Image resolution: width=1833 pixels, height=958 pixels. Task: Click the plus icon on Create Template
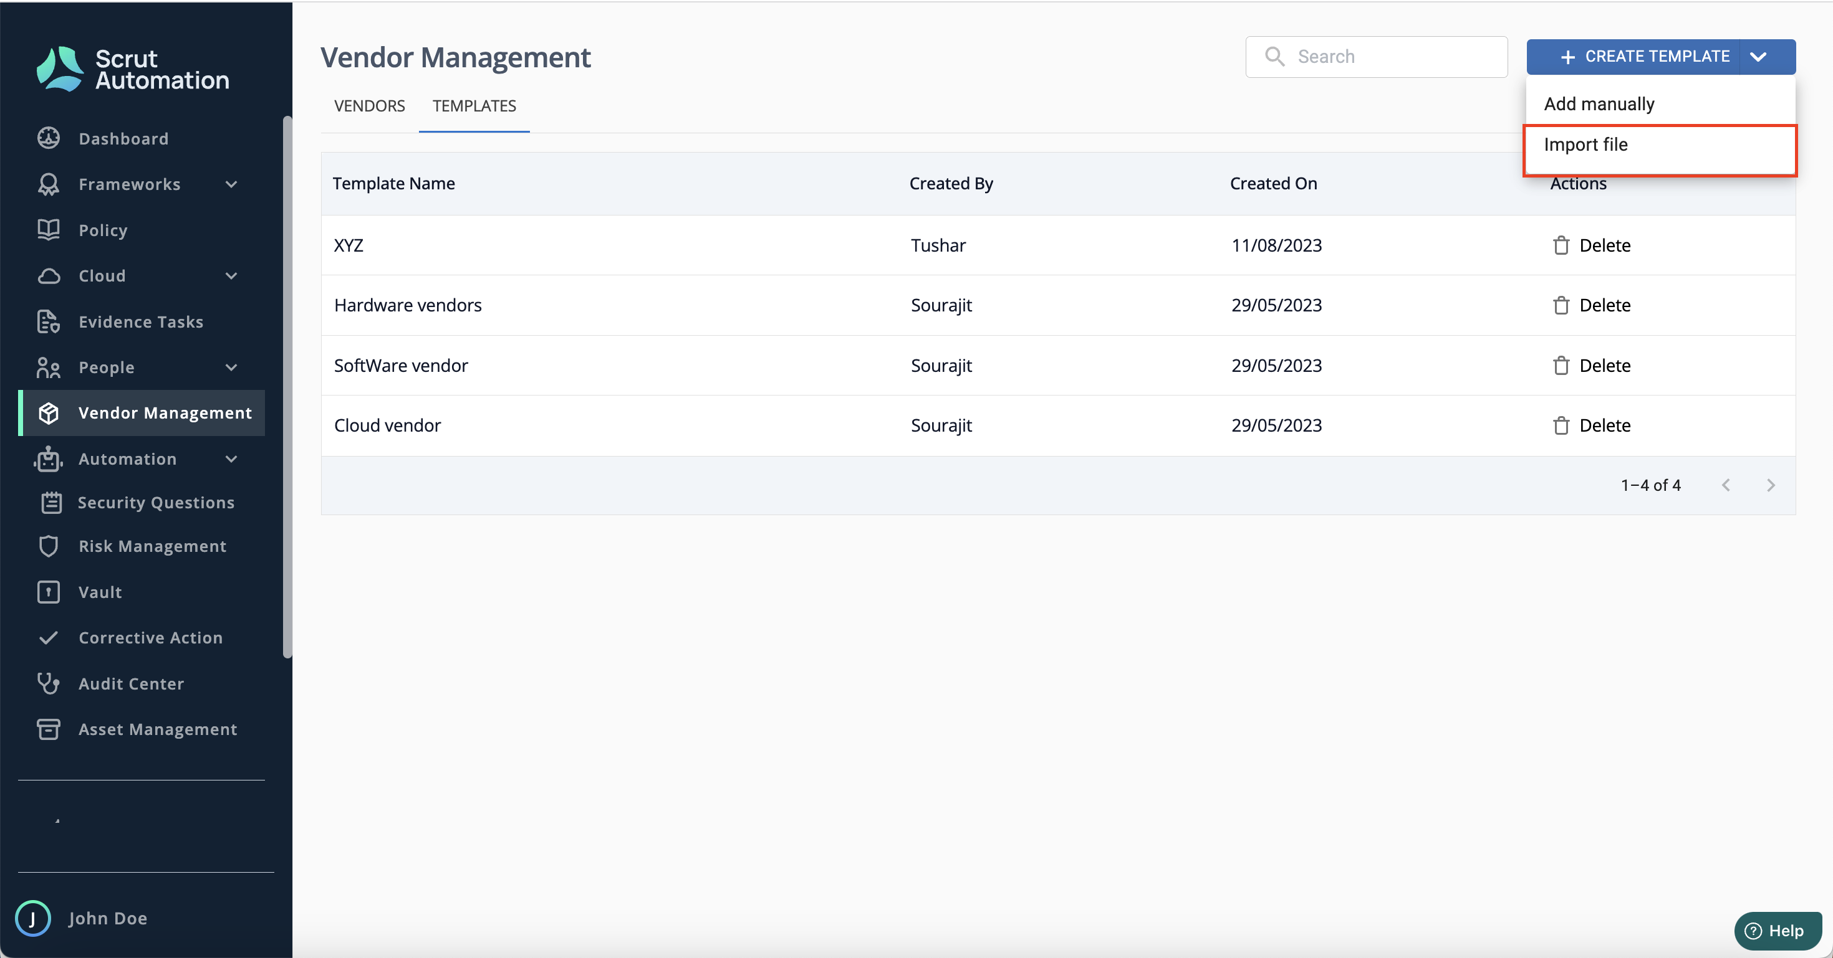point(1567,57)
